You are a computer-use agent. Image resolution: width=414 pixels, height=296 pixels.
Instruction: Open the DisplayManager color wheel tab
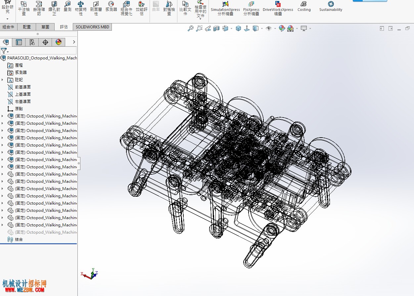coord(59,42)
